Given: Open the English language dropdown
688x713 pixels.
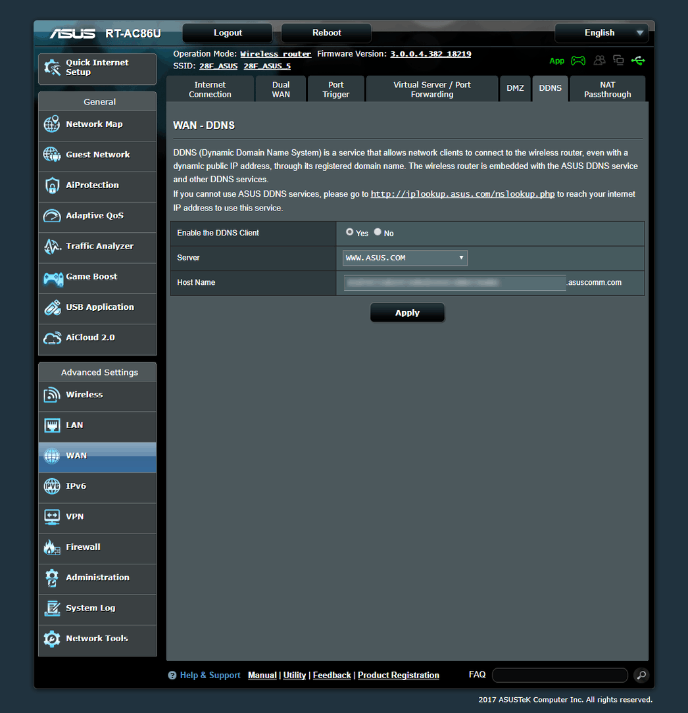Looking at the screenshot, I should coord(601,33).
